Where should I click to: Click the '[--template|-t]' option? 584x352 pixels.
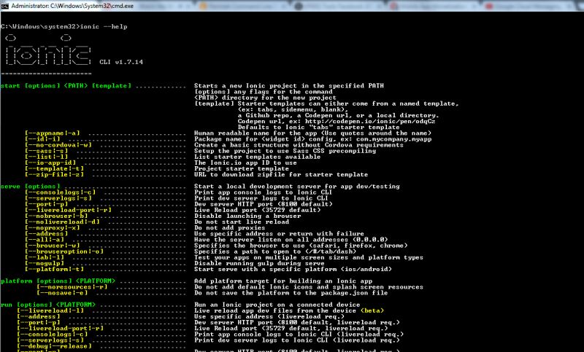click(54, 169)
